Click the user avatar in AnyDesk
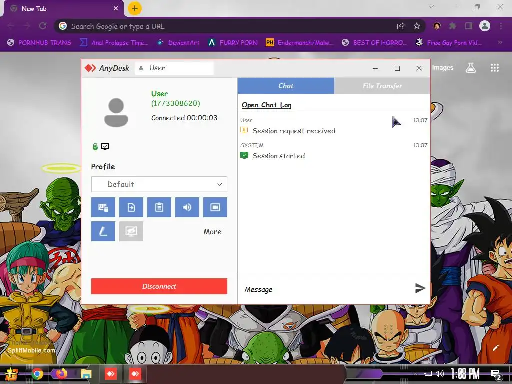Viewport: 512px width, 384px height. click(116, 112)
